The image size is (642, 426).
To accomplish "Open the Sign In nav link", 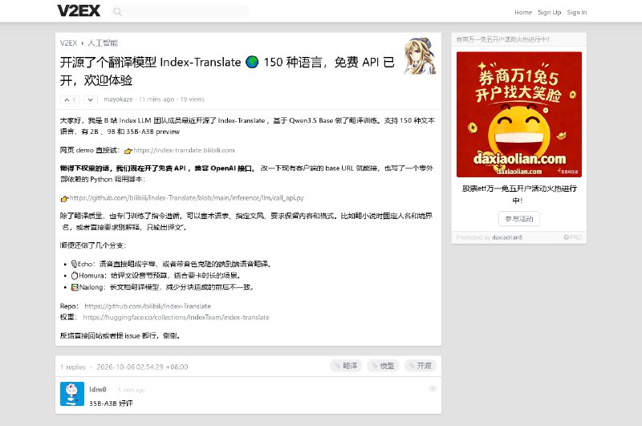I will (x=576, y=12).
